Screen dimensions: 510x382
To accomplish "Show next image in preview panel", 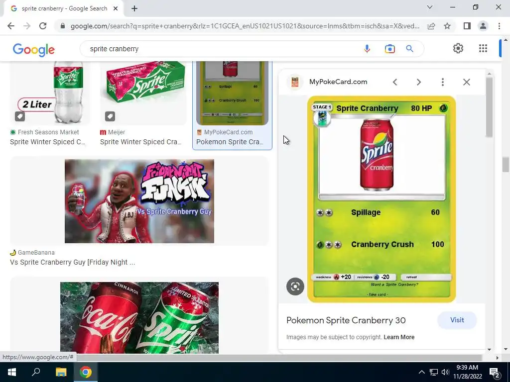I will [418, 82].
